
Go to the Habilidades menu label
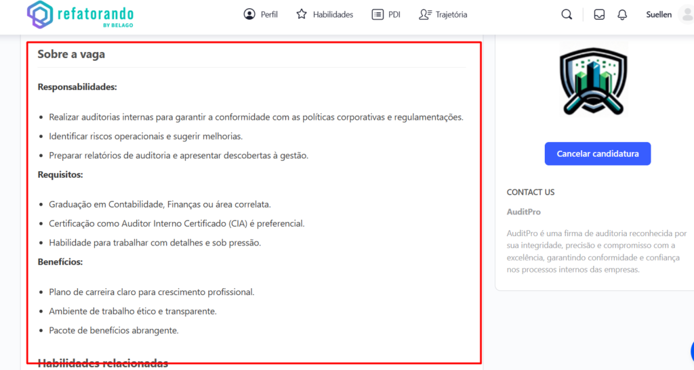(333, 14)
